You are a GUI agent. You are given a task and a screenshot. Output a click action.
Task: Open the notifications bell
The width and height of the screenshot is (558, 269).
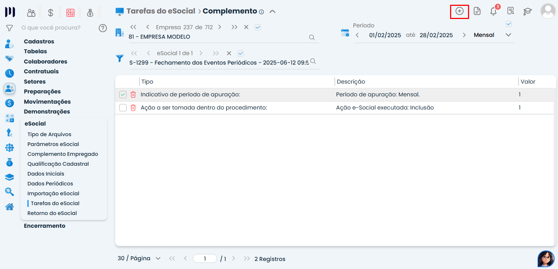tap(494, 11)
